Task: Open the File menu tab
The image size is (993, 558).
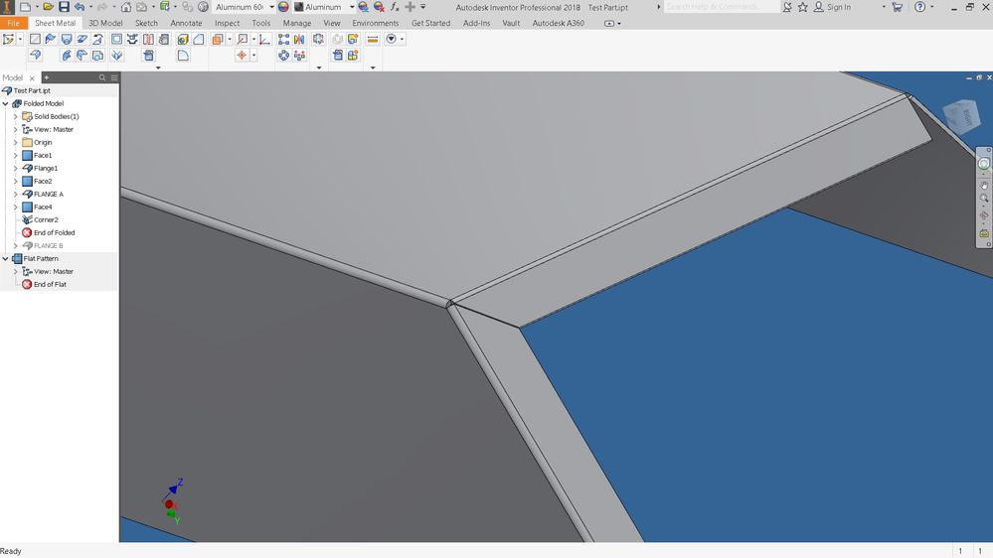Action: click(x=13, y=23)
